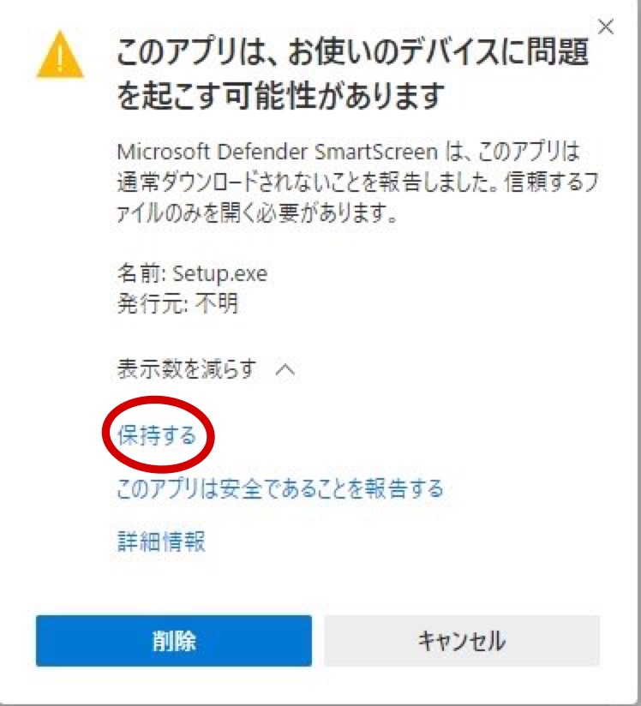Open the 詳細情報 link

pos(161,541)
